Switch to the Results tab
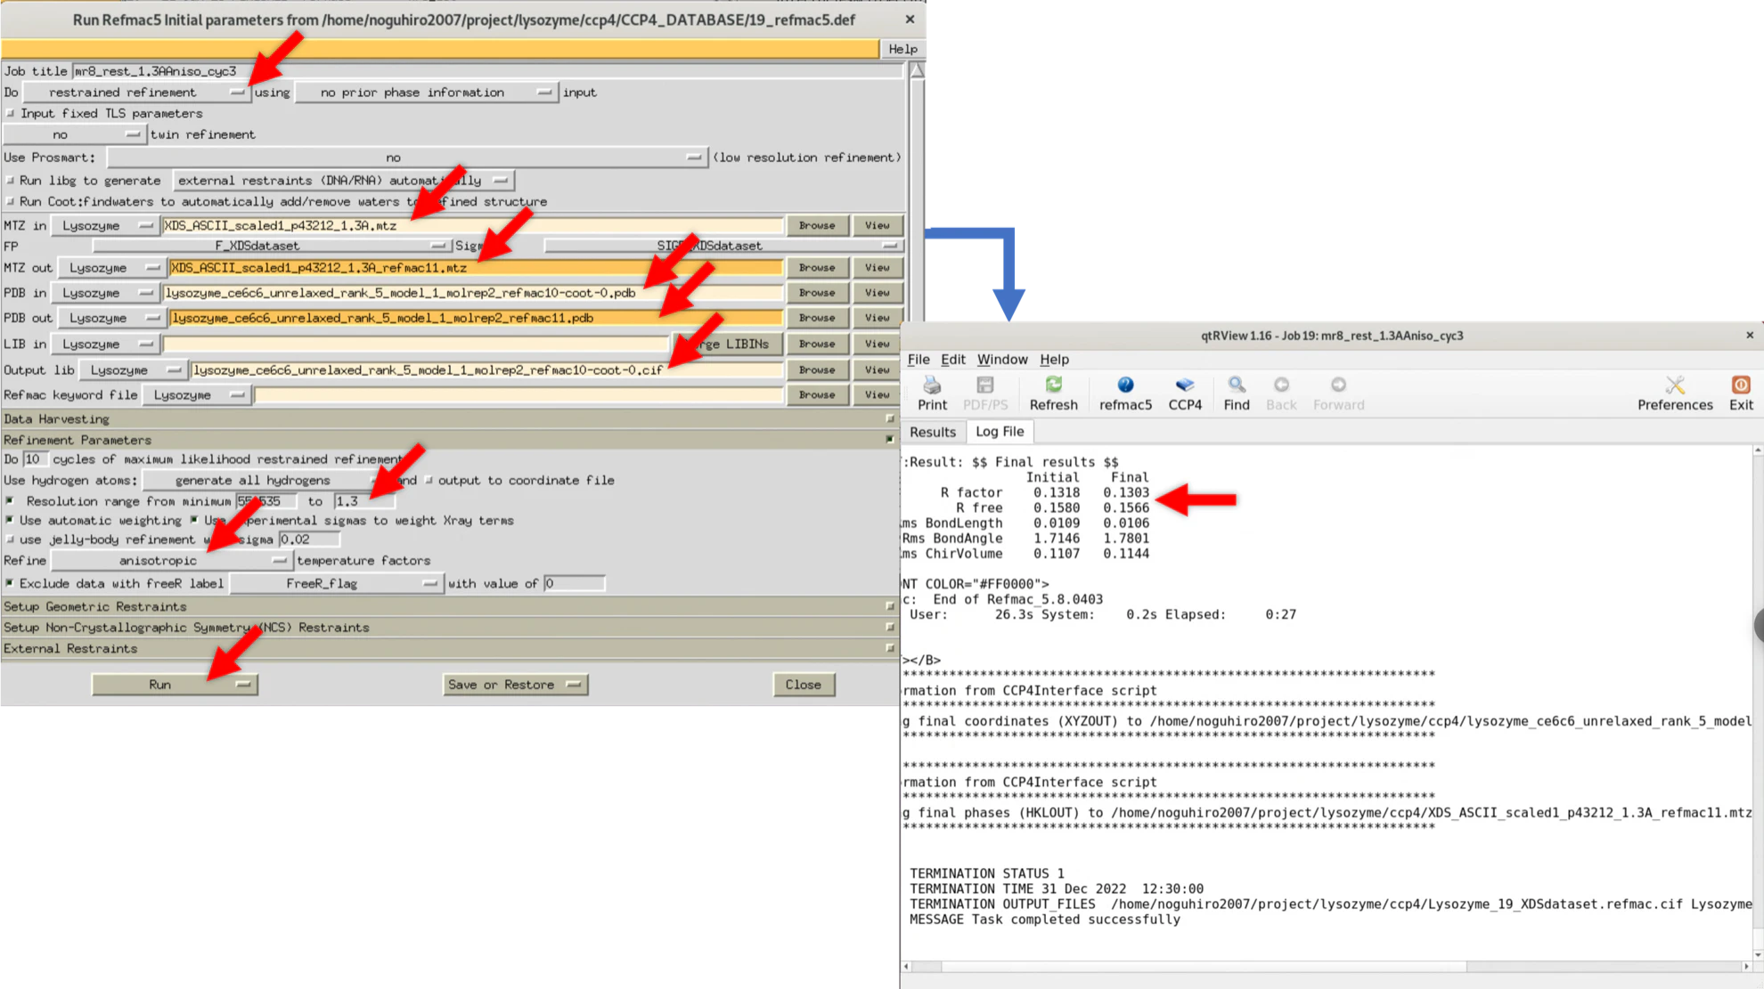The width and height of the screenshot is (1764, 989). coord(933,432)
